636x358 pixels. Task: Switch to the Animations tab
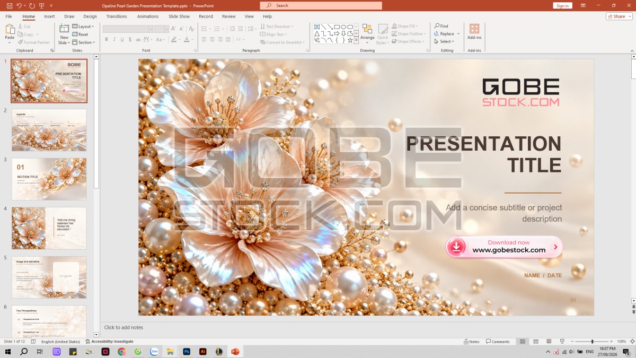(148, 16)
